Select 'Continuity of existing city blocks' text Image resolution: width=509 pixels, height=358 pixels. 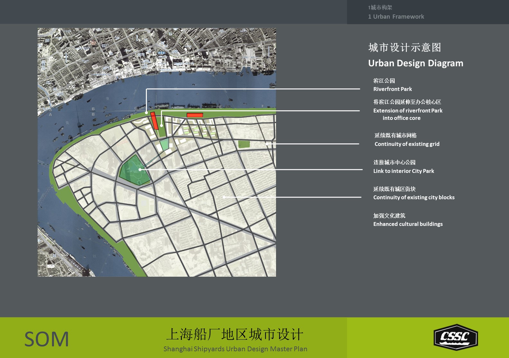tap(414, 197)
